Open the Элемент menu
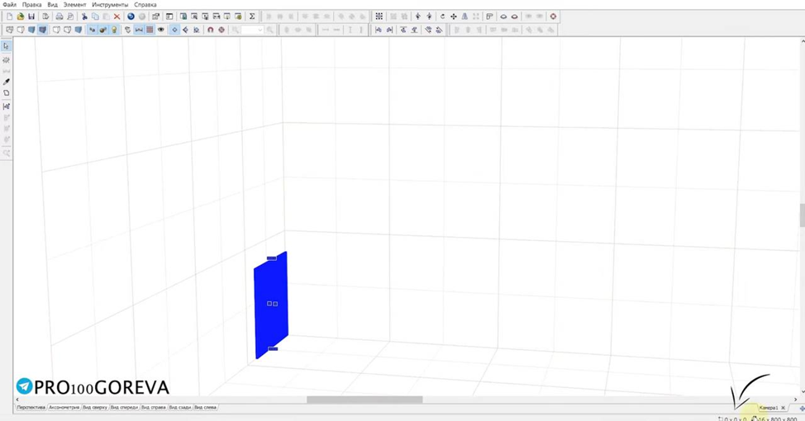Viewport: 805px width, 421px height. pos(74,5)
